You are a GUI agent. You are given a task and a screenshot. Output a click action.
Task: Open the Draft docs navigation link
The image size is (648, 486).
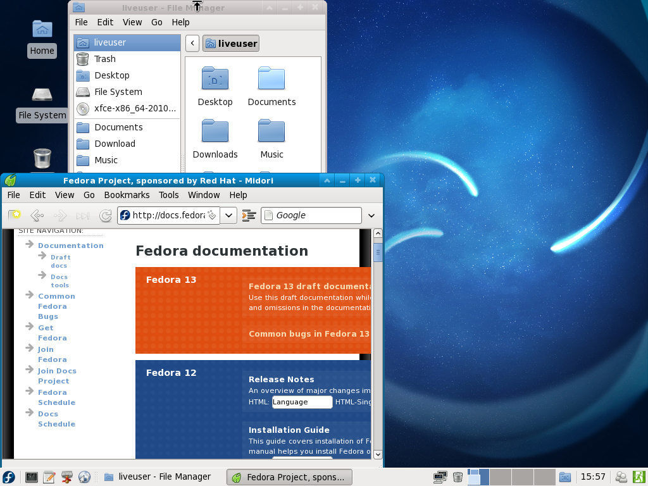[x=60, y=261]
